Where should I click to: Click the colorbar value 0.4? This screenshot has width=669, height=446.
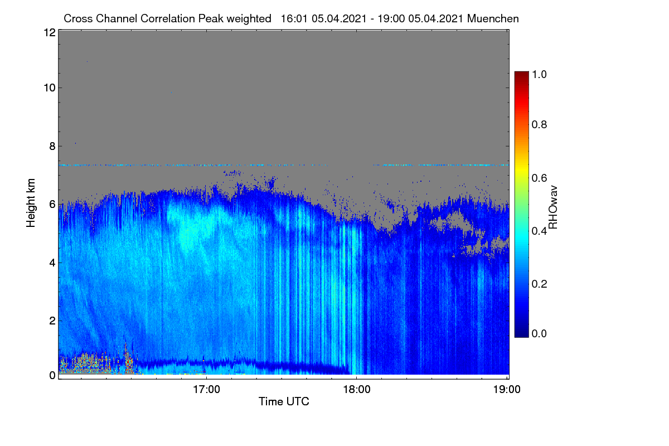coord(539,231)
